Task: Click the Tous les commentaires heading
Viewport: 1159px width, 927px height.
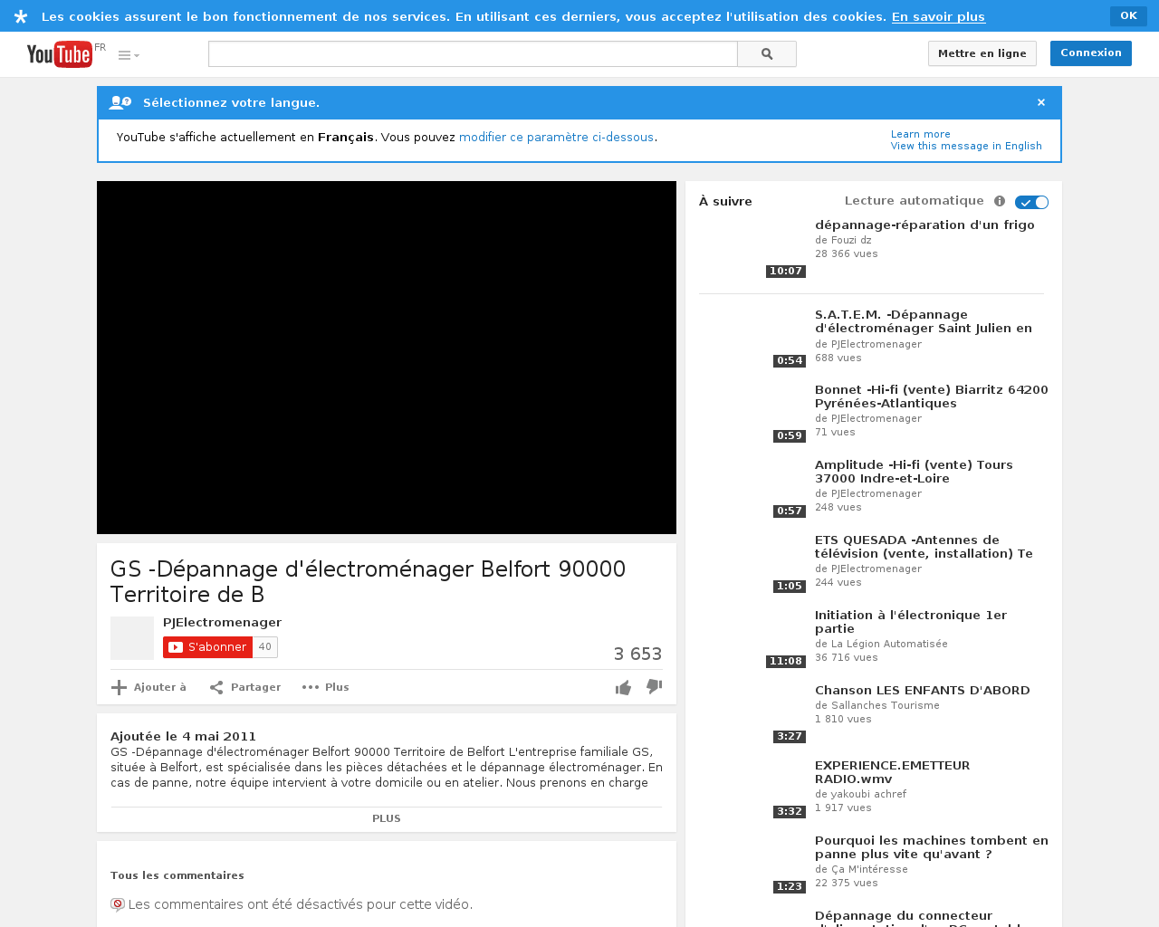Action: [x=177, y=875]
